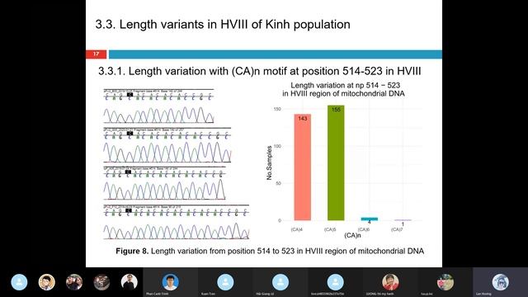Select Hai Giang Le's participant avatar
The image size is (528, 297).
(x=280, y=282)
